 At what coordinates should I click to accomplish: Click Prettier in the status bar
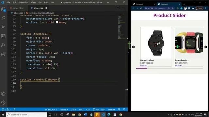click(x=111, y=110)
